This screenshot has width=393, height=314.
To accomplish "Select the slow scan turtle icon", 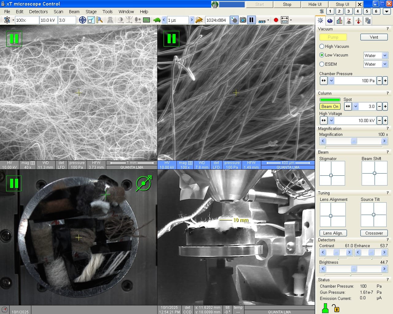I will 157,20.
